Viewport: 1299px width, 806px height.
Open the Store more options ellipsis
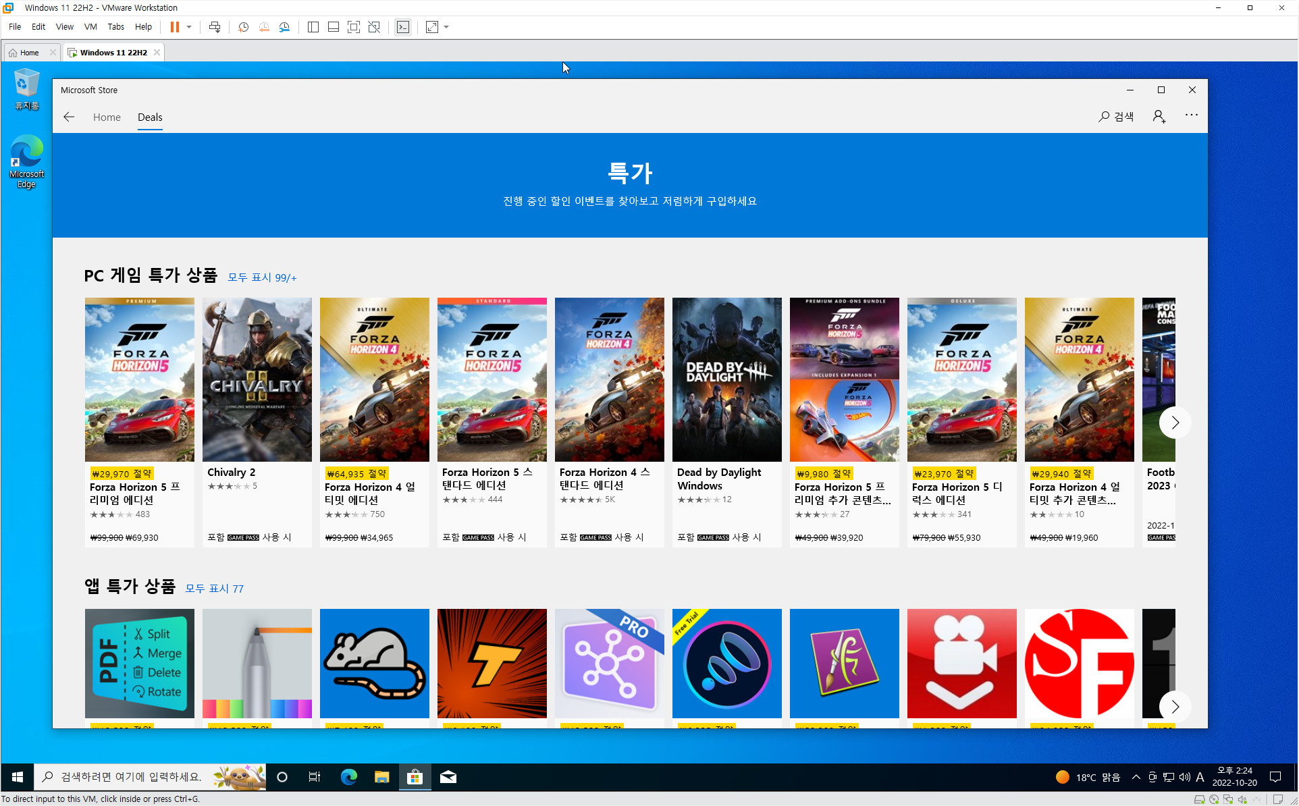pos(1191,115)
